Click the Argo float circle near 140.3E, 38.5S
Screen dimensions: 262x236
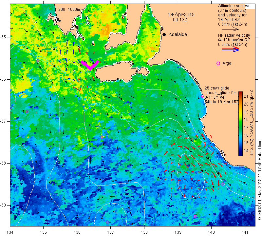223,184
